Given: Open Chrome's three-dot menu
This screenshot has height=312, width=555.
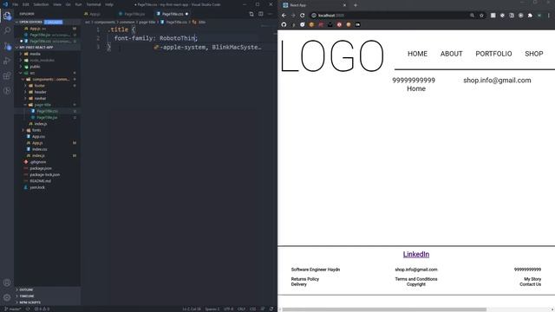Looking at the screenshot, I should (x=549, y=16).
